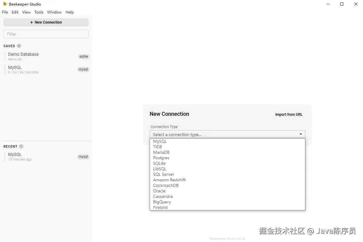The image size is (363, 242).
Task: Choose MariaDB from the connection type list
Action: 227,153
